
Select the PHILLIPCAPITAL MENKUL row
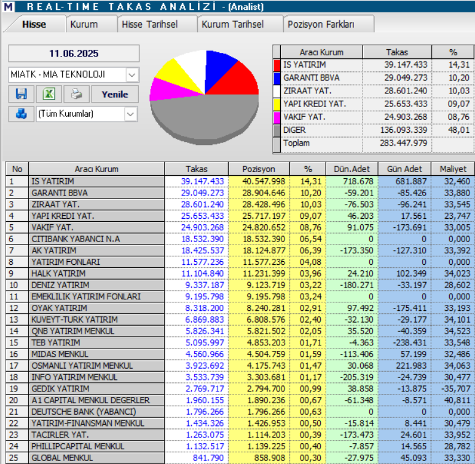pyautogui.click(x=240, y=446)
